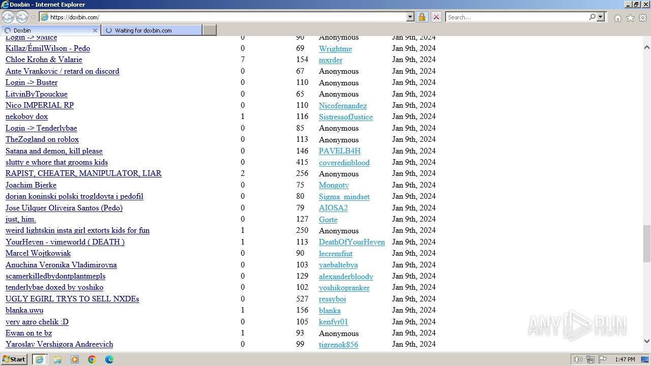Open the search provider dropdown arrow
The image size is (651, 366).
click(x=601, y=17)
